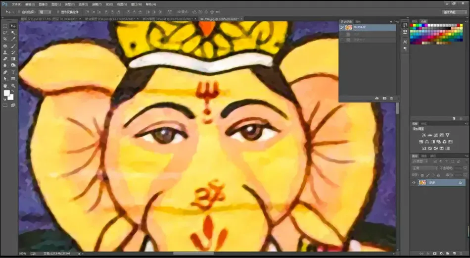This screenshot has height=258, width=470.
Task: Select the Lasso tool
Action: pyautogui.click(x=5, y=33)
